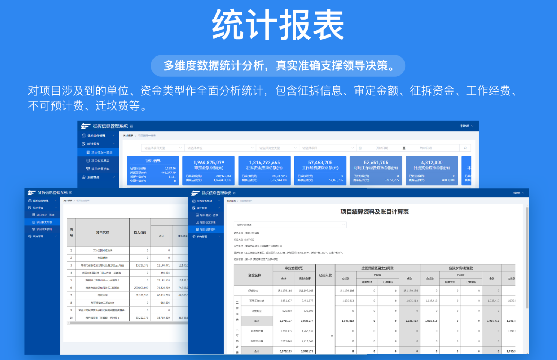
Task: Click the 工作经费应拨总额 card showing 57,463,705
Action: (320, 170)
